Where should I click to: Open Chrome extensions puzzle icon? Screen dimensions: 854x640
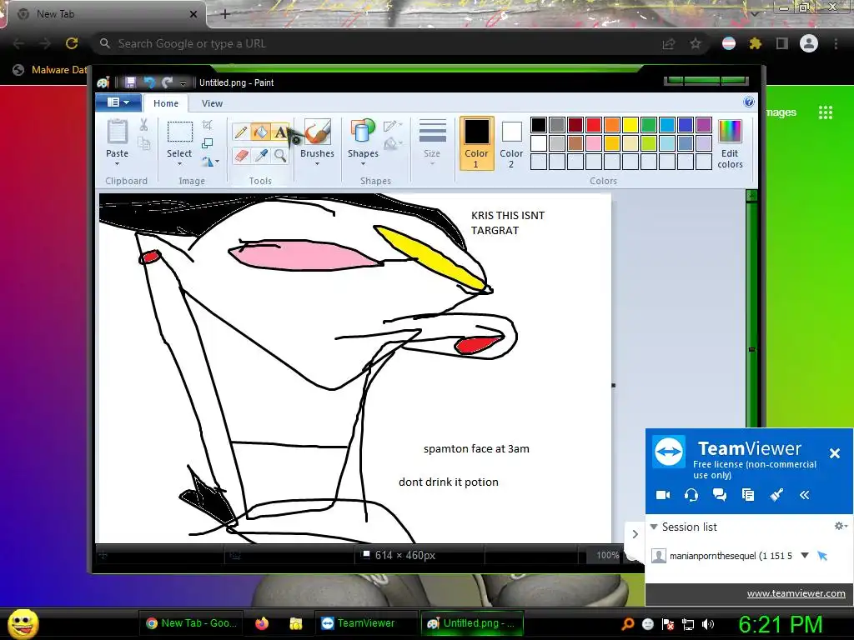pyautogui.click(x=755, y=43)
